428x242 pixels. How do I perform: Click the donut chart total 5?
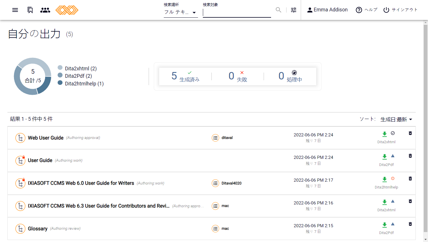tap(33, 76)
